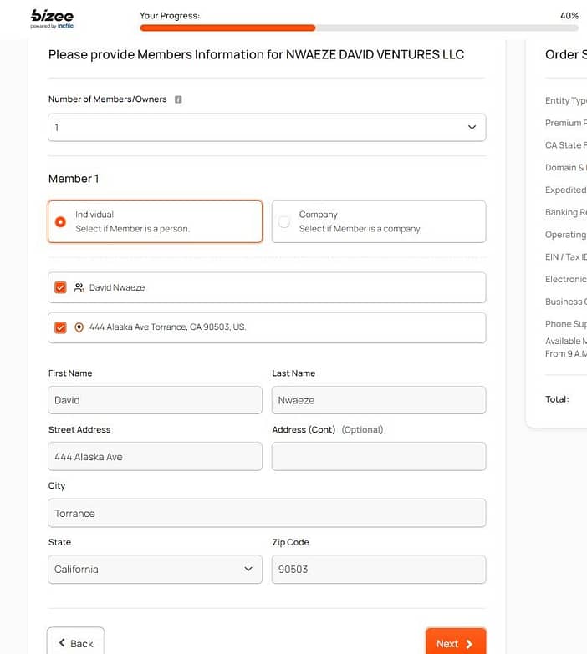
Task: Click the 40% progress value
Action: 569,16
